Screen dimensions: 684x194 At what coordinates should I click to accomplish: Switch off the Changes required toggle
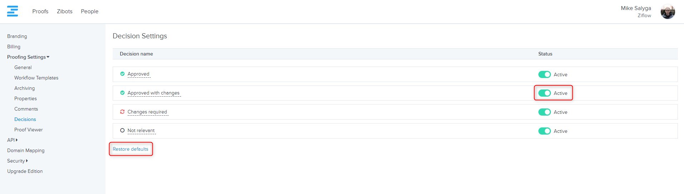544,112
